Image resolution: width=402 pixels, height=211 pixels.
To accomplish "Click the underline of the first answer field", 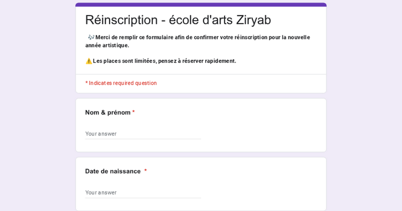I will (x=143, y=138).
